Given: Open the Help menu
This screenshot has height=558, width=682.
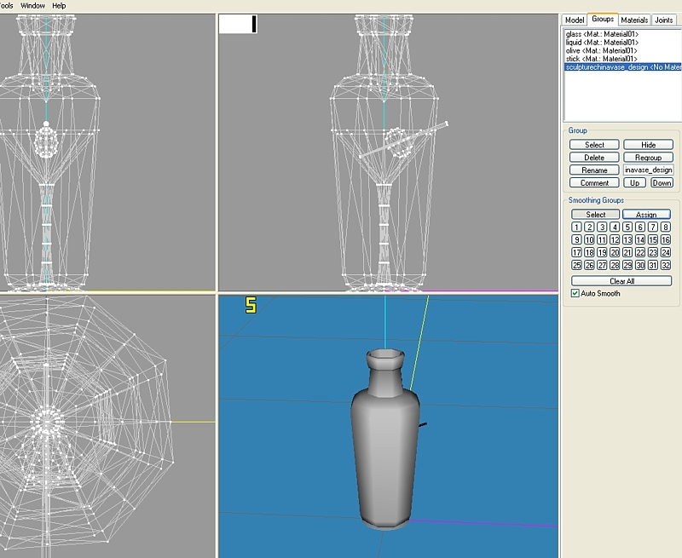Looking at the screenshot, I should click(59, 5).
